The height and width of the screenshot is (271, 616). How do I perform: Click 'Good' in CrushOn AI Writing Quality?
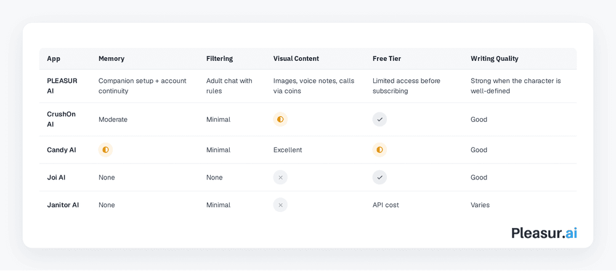point(479,119)
